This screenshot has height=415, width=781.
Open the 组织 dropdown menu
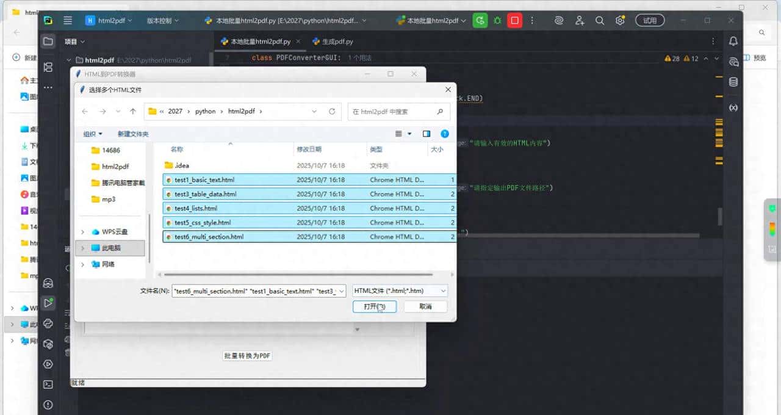coord(93,134)
